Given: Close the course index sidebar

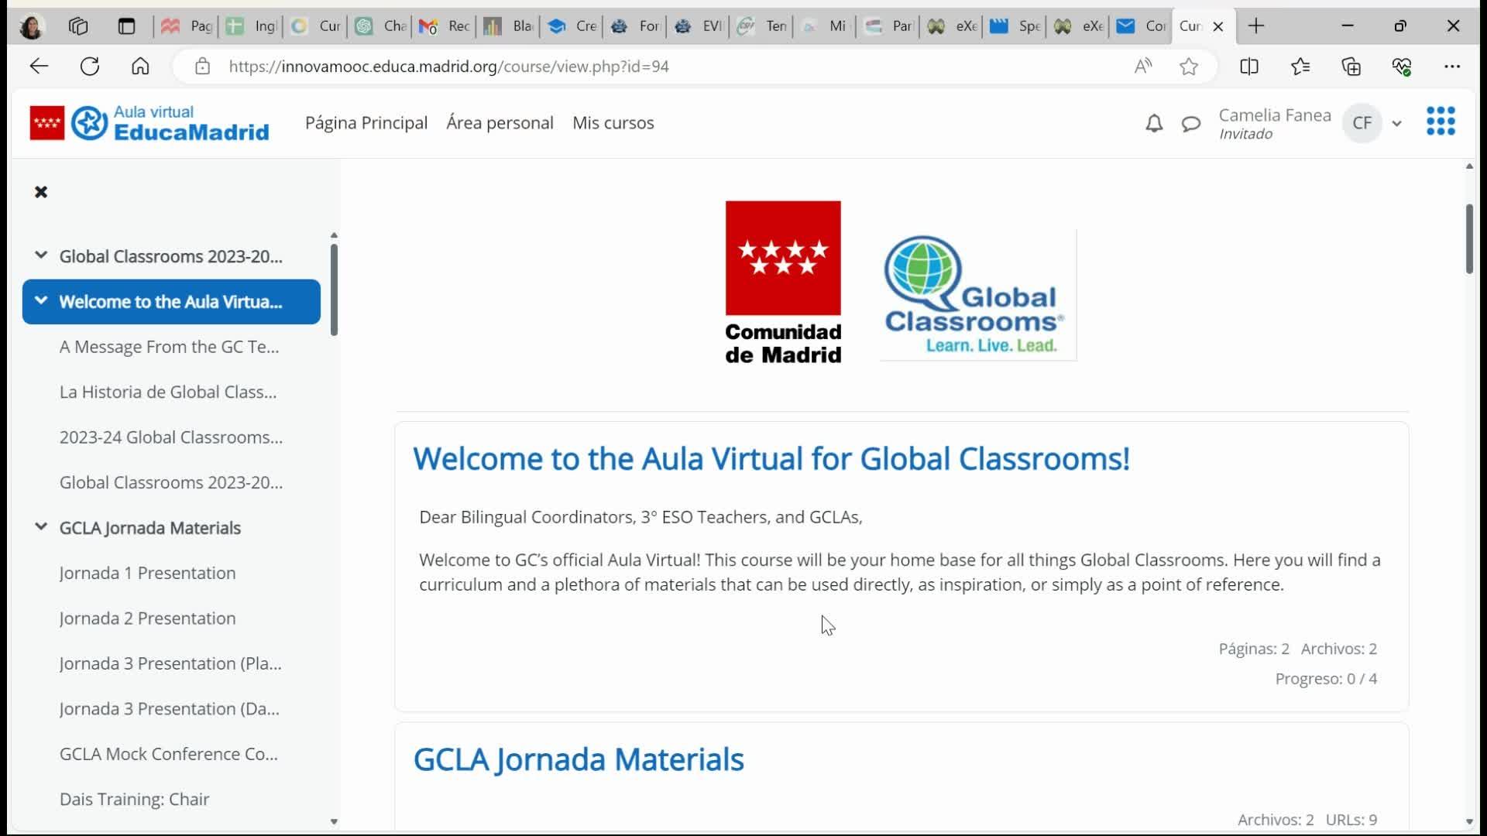Looking at the screenshot, I should [x=41, y=192].
